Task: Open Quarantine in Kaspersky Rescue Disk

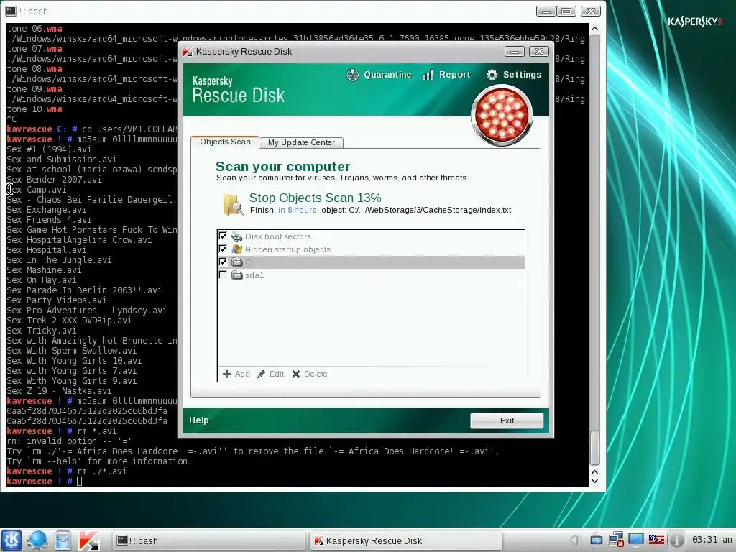Action: [x=379, y=75]
